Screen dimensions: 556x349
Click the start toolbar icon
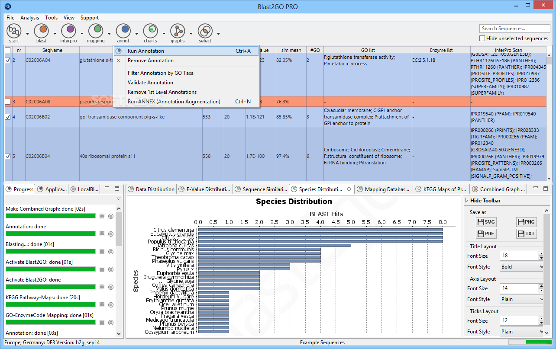[14, 31]
